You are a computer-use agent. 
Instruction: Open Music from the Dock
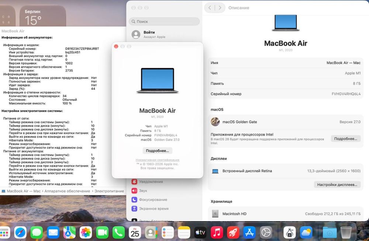click(217, 233)
